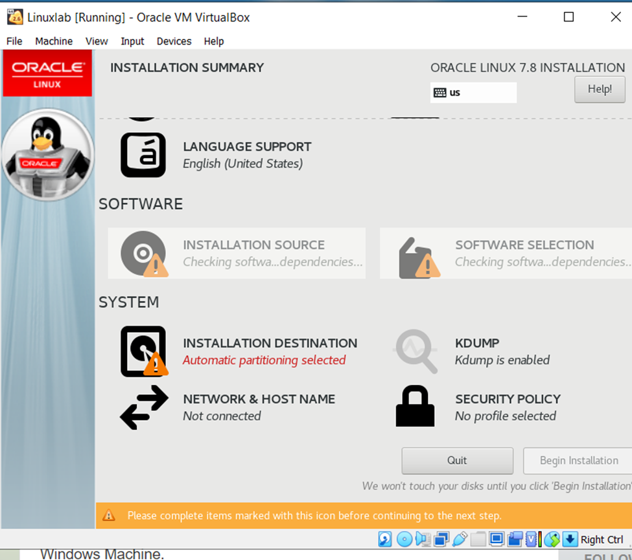Open the View menu
The width and height of the screenshot is (632, 560).
click(97, 41)
